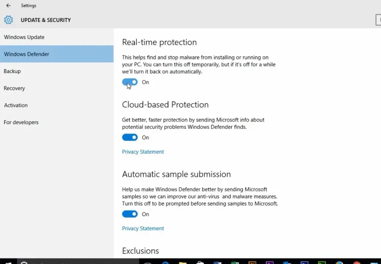This screenshot has width=381, height=264.
Task: Select Windows Update in the sidebar
Action: click(24, 37)
